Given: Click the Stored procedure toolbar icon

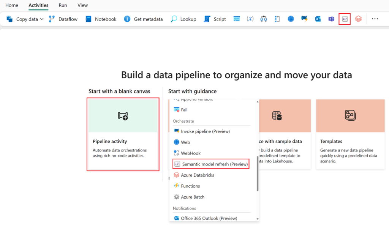Looking at the screenshot, I should pos(237,19).
